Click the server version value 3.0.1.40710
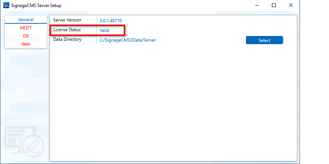This screenshot has height=164, width=329. 111,21
